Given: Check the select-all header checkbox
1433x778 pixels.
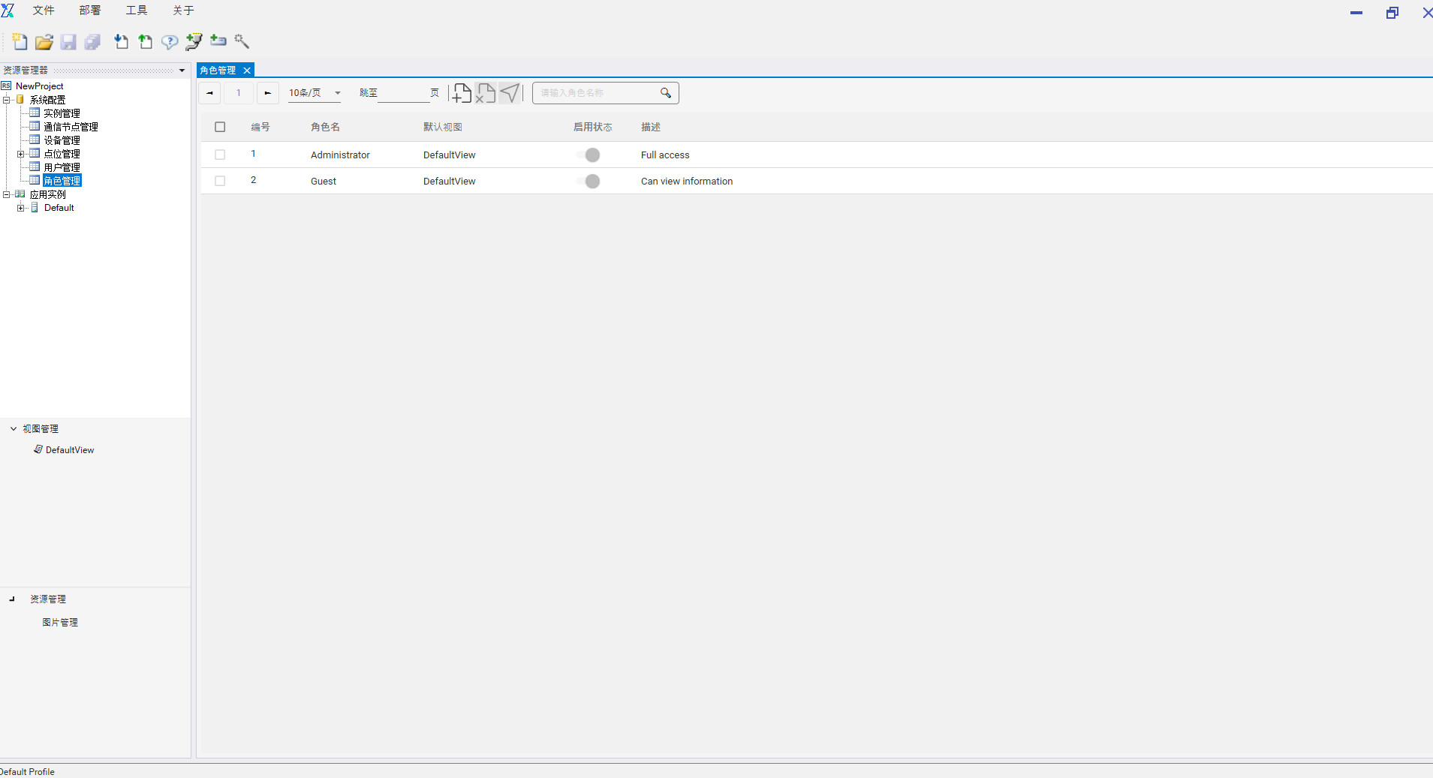Looking at the screenshot, I should click(x=220, y=127).
